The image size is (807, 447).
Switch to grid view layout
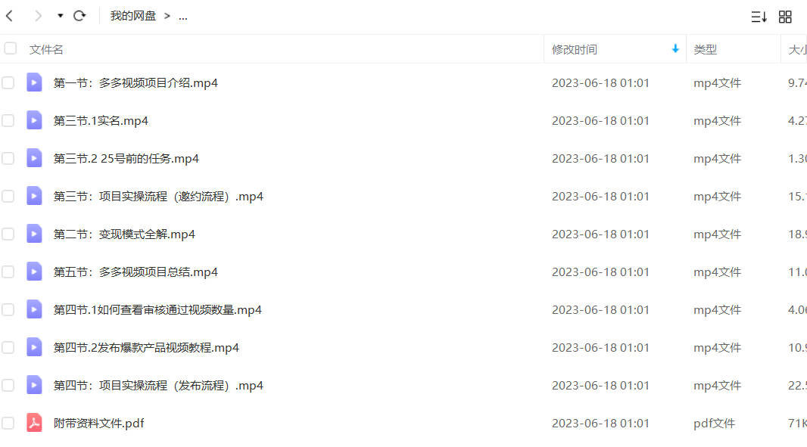(785, 17)
